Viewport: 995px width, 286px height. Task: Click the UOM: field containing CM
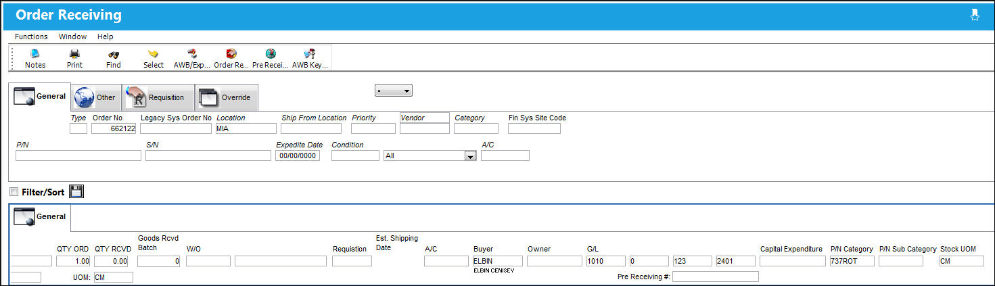[x=114, y=277]
